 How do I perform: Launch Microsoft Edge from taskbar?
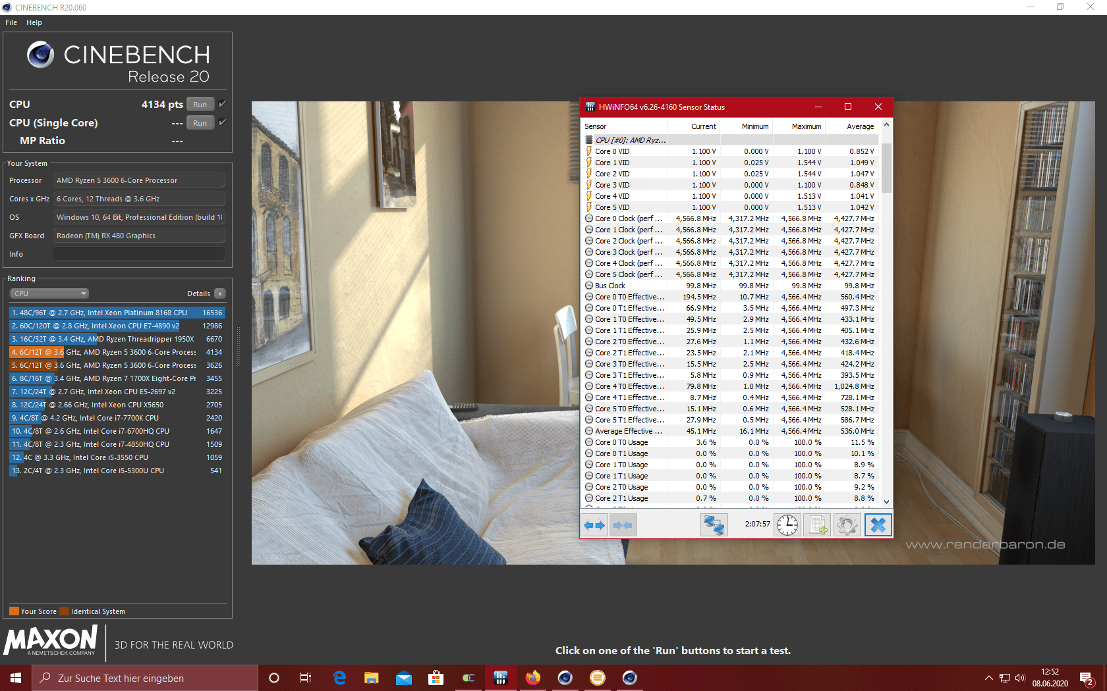tap(339, 678)
